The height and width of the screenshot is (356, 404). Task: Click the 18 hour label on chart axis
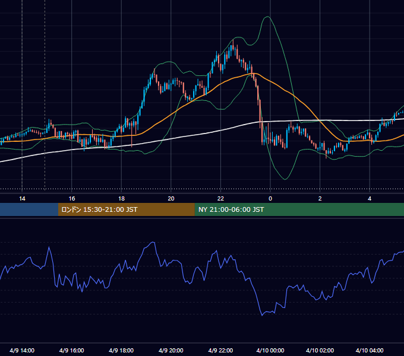121,199
